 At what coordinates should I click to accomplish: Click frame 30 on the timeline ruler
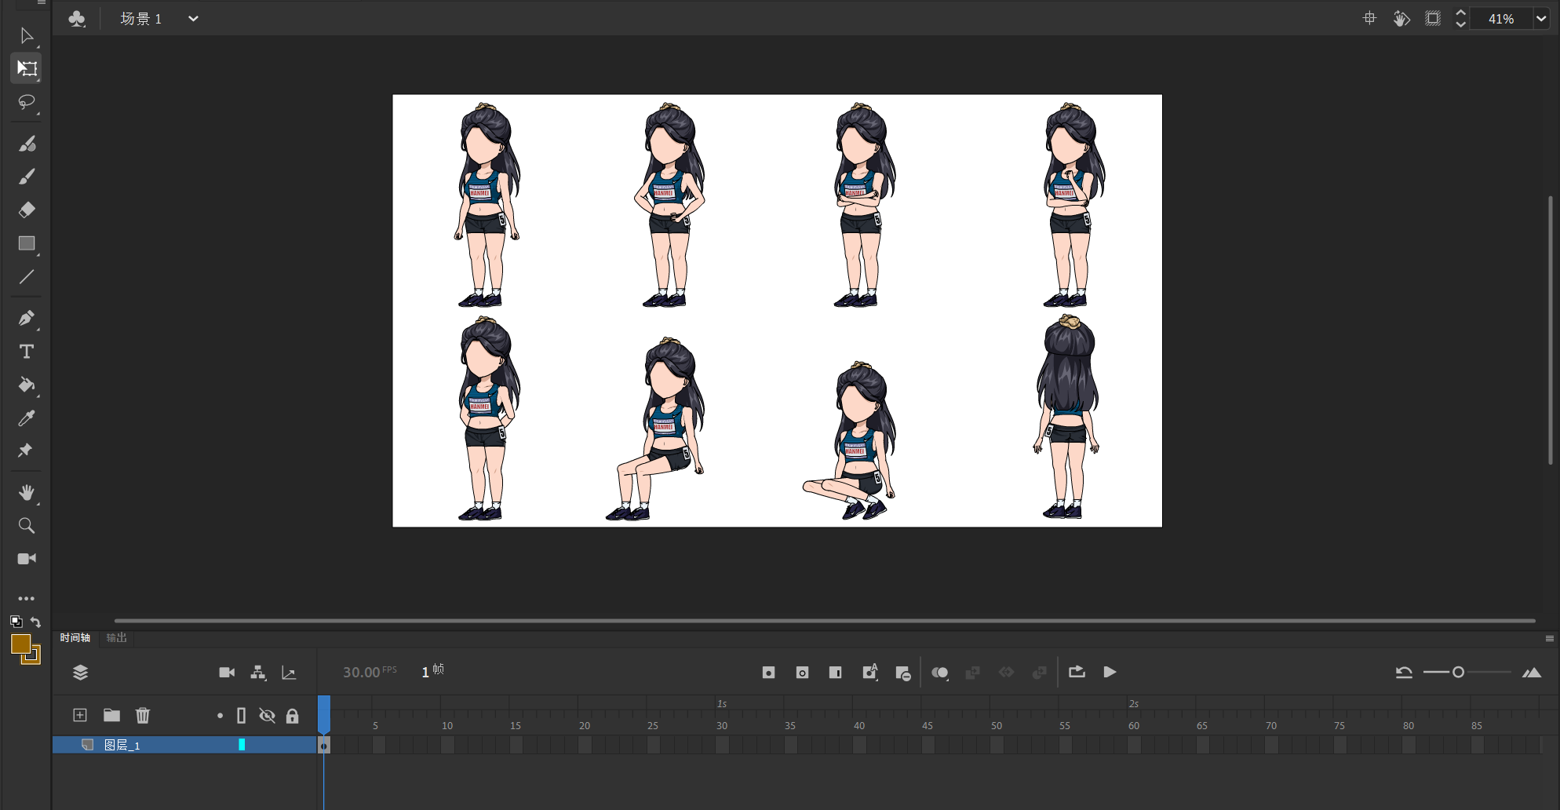722,725
